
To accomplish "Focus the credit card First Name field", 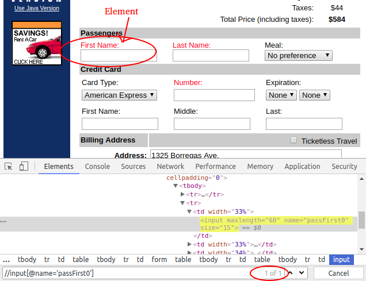I will pos(120,124).
